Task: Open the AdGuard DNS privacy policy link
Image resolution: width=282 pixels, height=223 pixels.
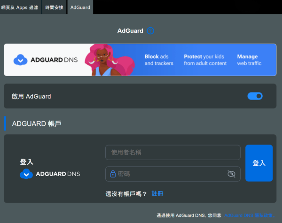Action: tap(250, 215)
